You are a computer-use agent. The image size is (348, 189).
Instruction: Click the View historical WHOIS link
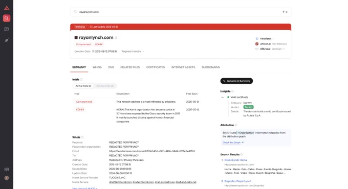point(84,188)
